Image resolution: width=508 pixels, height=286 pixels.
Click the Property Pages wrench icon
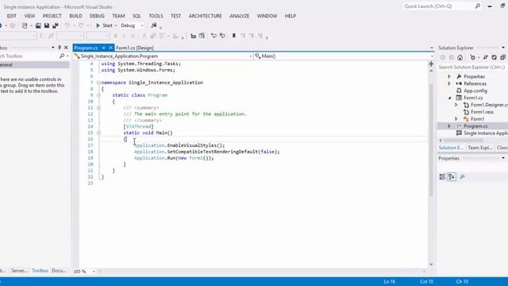coord(462,176)
